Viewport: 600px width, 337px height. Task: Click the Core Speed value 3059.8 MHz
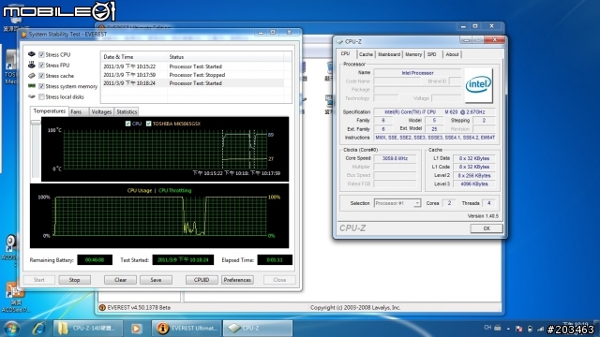pos(395,158)
